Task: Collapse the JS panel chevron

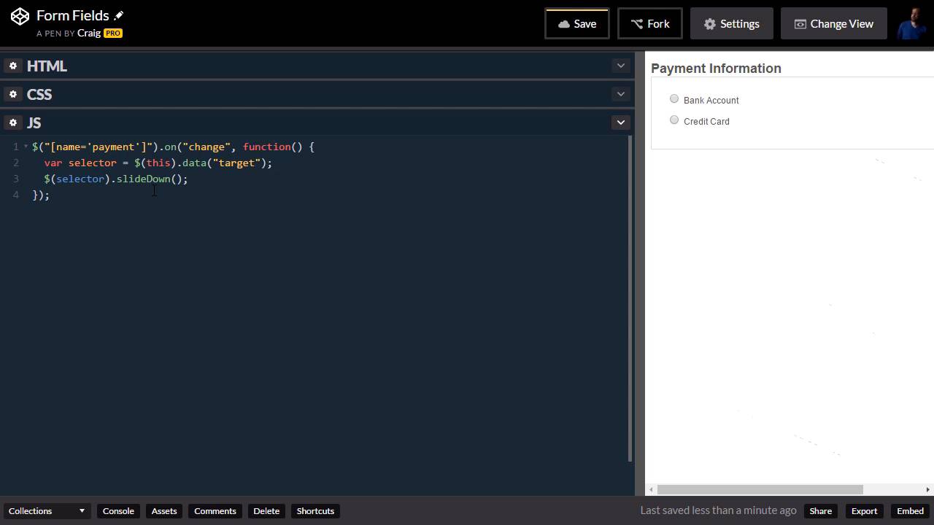Action: point(620,122)
